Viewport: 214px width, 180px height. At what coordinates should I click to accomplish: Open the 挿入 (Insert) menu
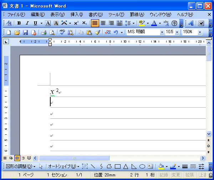tap(76, 15)
